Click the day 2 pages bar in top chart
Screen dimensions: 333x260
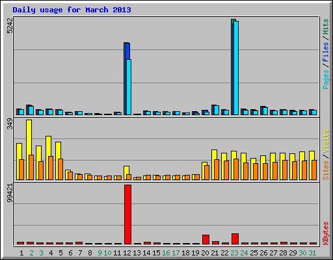pos(31,110)
